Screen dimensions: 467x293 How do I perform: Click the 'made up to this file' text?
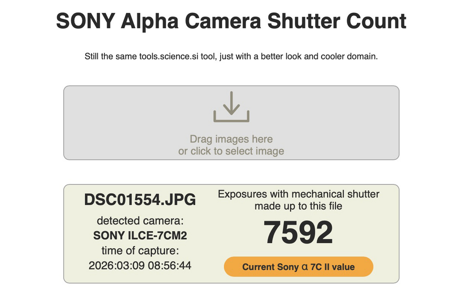pos(298,206)
